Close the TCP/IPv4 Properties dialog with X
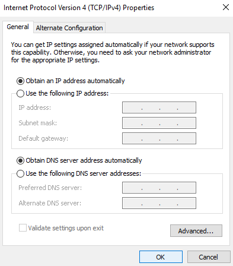Image resolution: width=233 pixels, height=266 pixels. (x=226, y=8)
